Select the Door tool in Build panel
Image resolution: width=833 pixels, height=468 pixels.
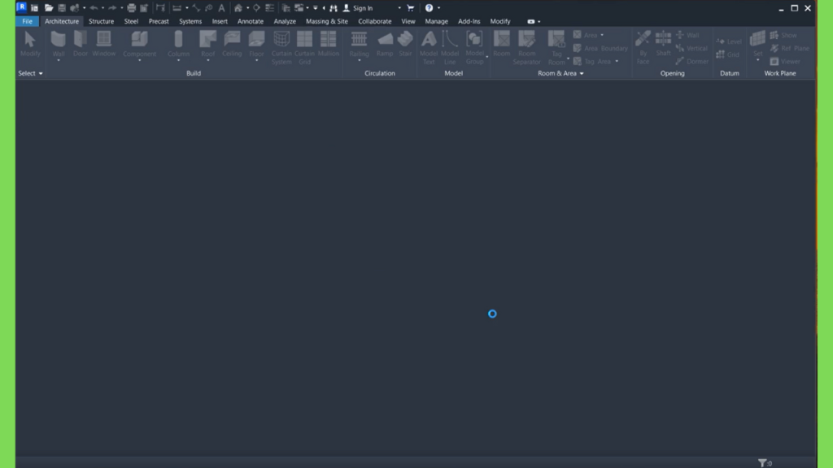[80, 43]
